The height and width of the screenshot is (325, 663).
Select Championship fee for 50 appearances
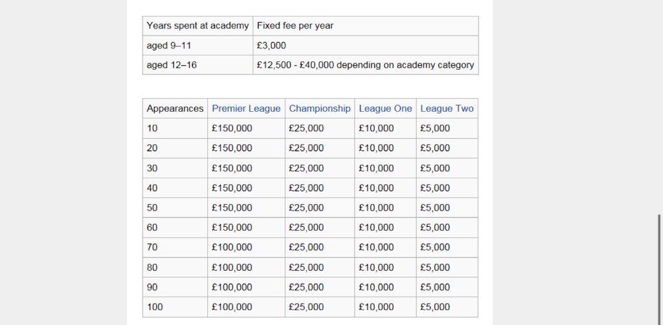coord(306,208)
